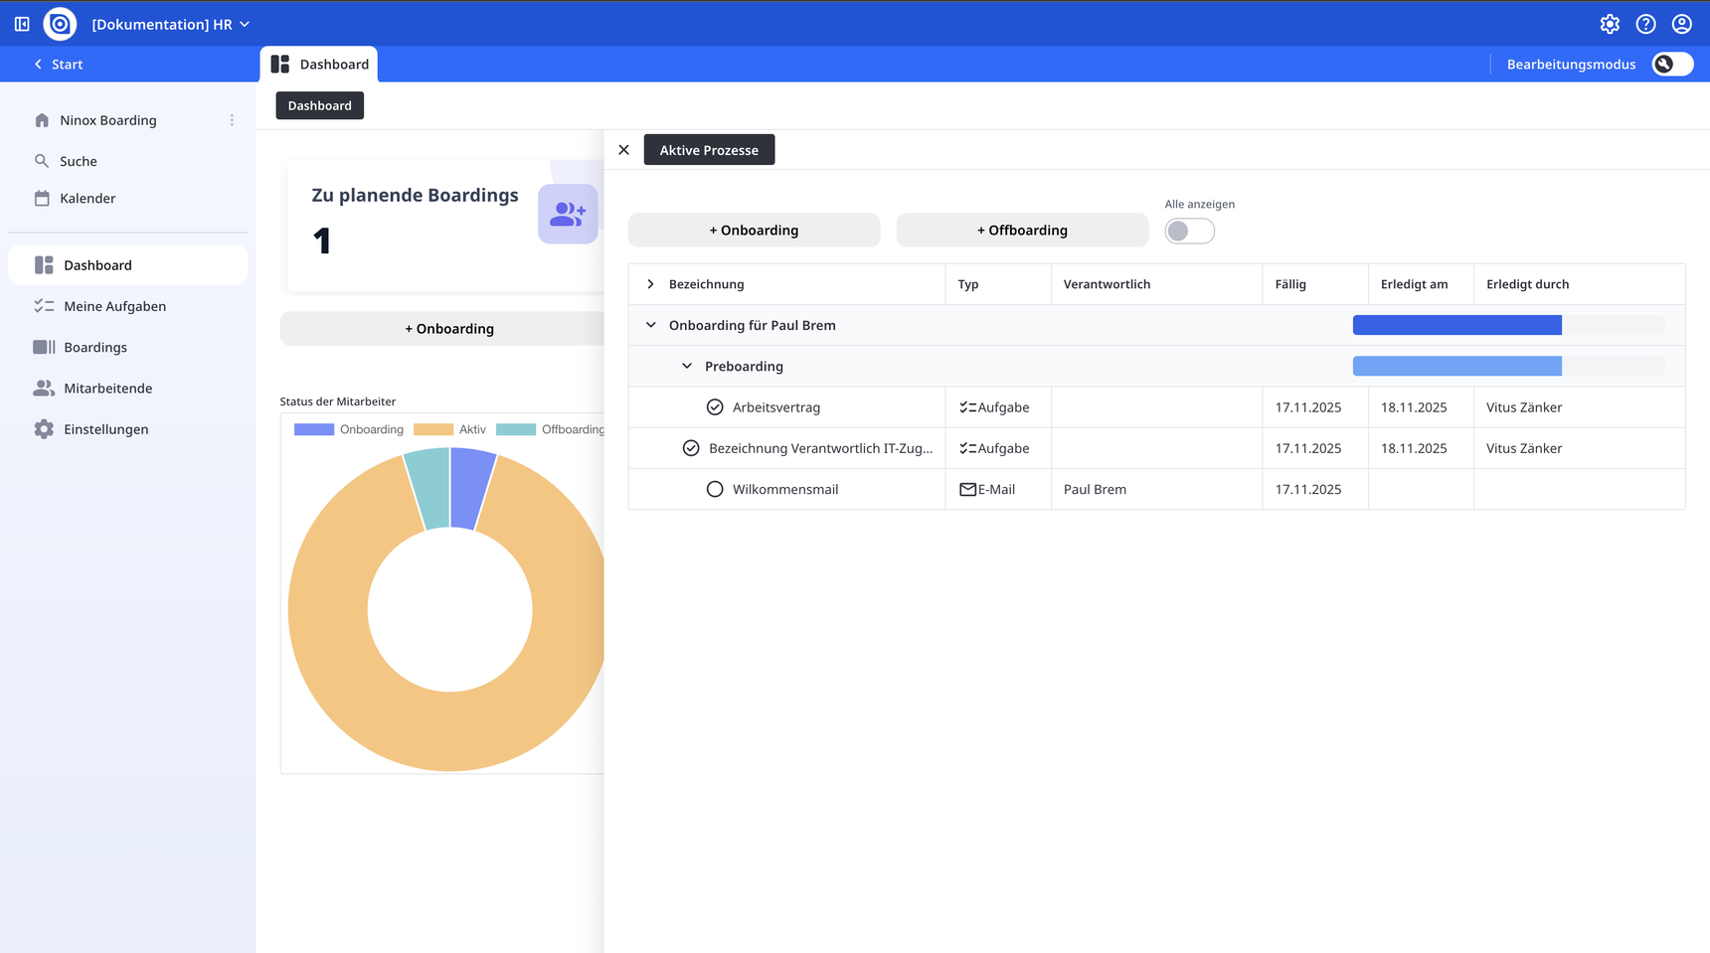Select the Dashboard tab in top bar
The image size is (1710, 953).
click(x=319, y=65)
